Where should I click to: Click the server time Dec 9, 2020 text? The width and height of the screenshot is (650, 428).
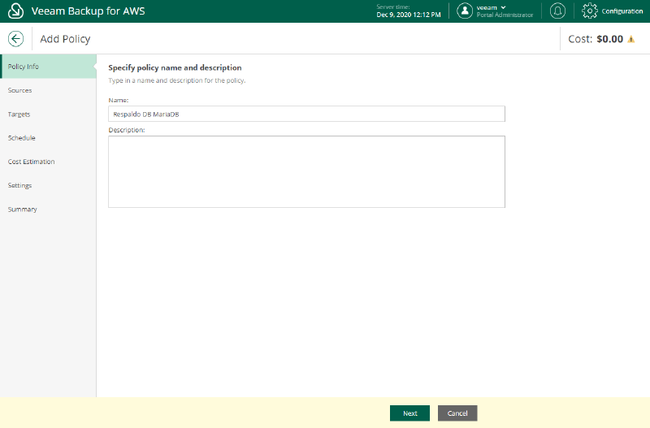pos(409,15)
